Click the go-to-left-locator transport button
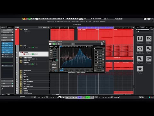 point(67,97)
